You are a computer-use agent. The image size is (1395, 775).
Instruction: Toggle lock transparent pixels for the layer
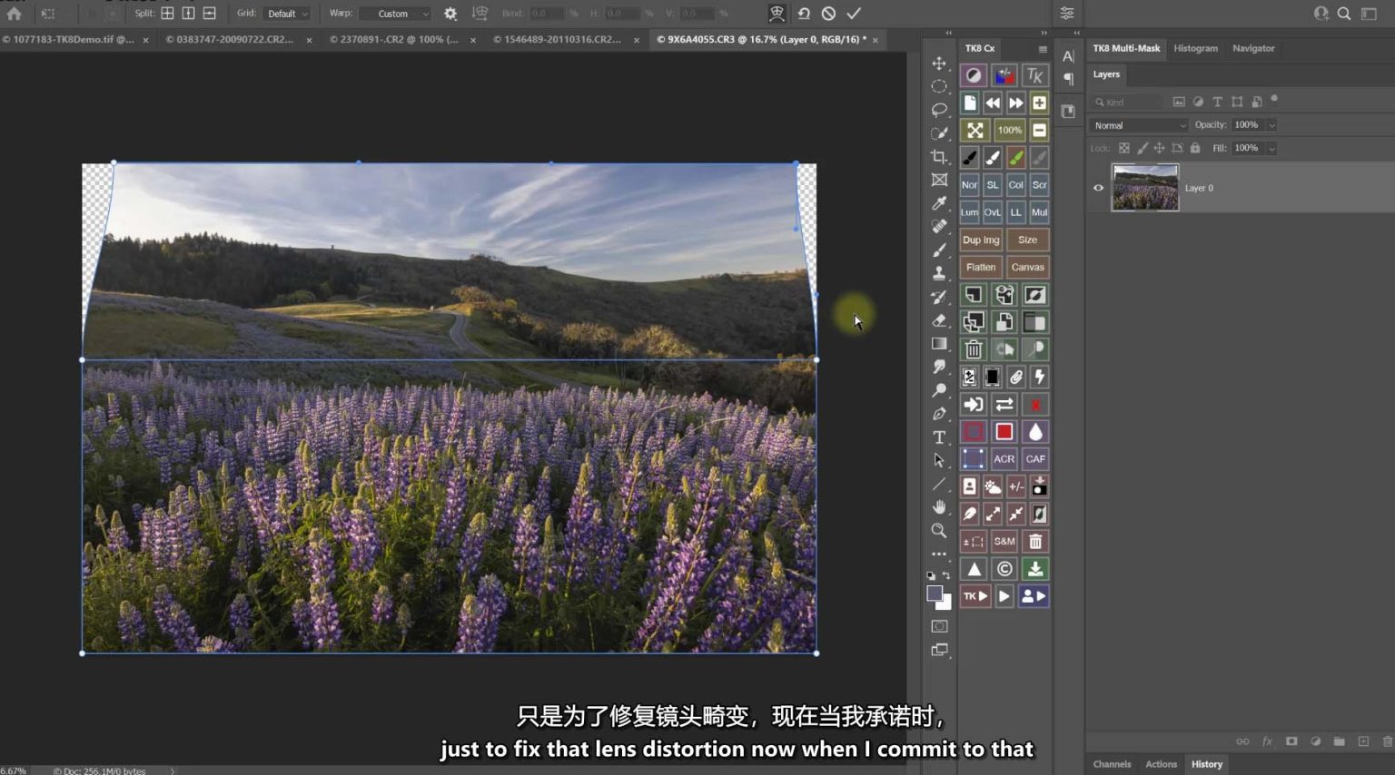(x=1124, y=148)
